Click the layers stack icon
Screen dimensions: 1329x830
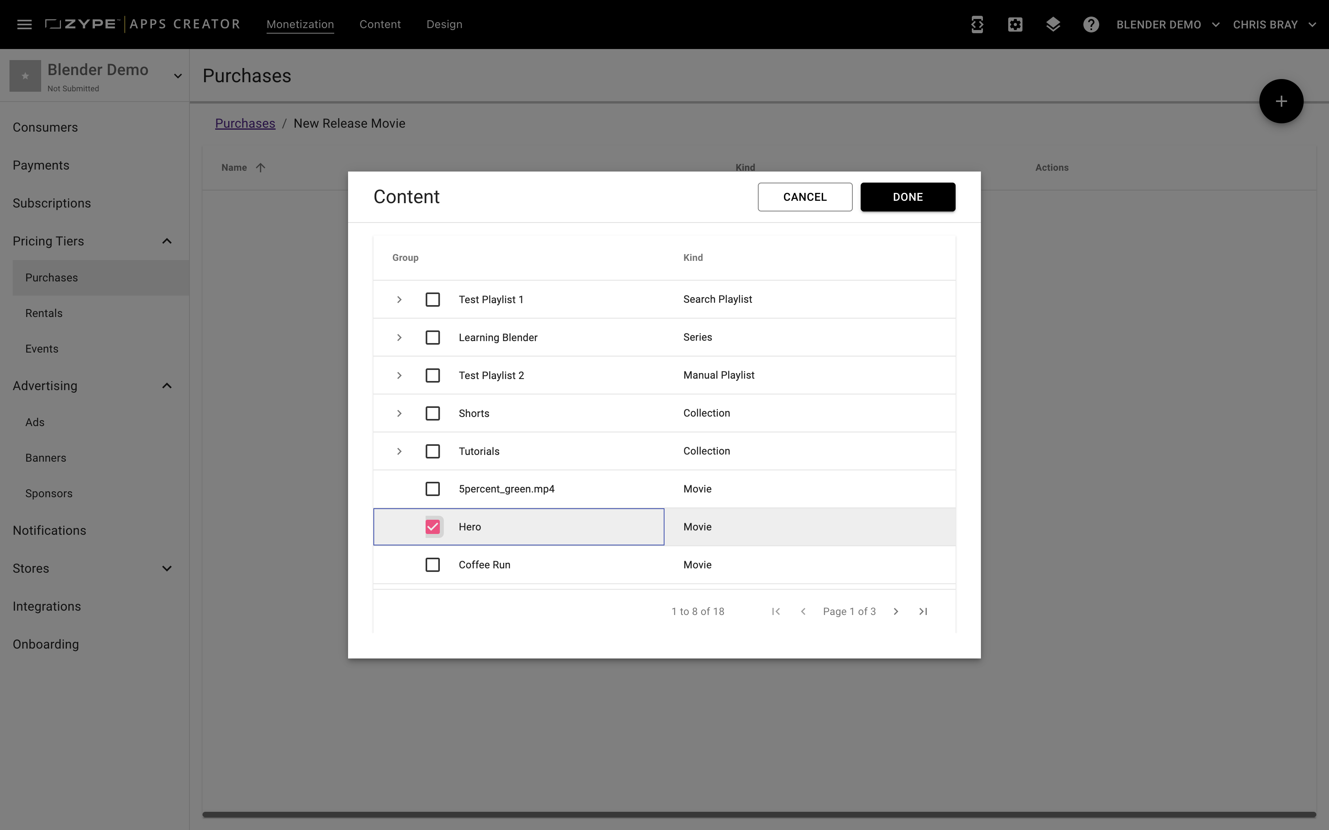1053,24
